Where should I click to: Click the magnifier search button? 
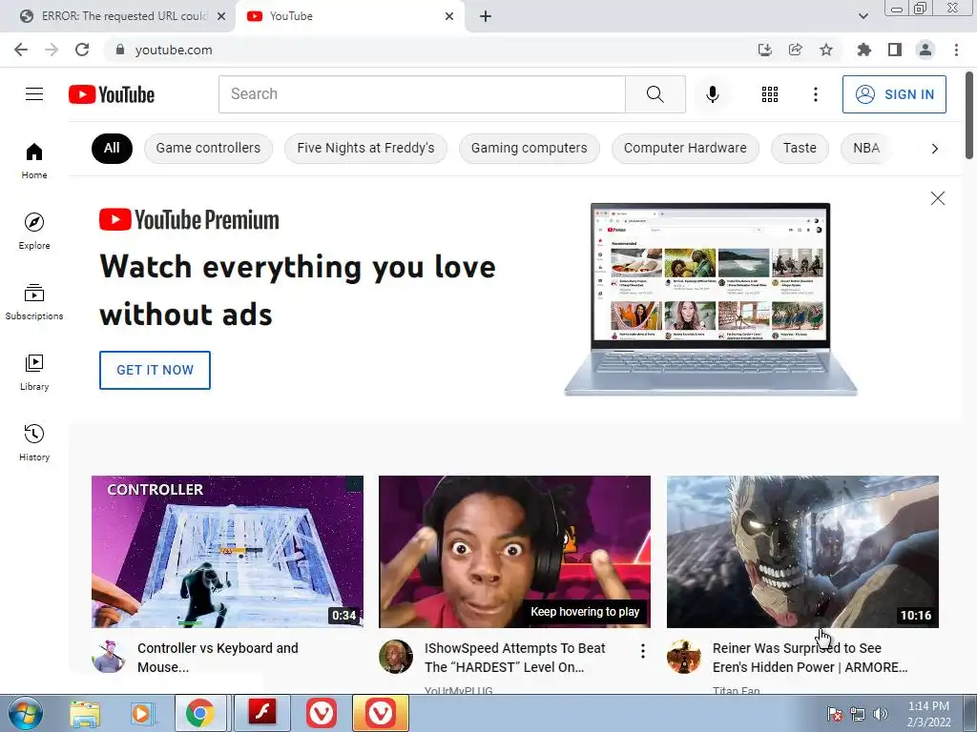click(655, 94)
